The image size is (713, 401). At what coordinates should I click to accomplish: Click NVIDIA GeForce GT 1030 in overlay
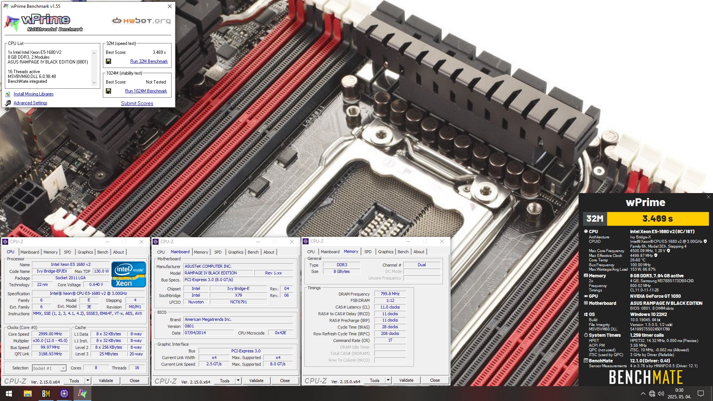(x=655, y=296)
